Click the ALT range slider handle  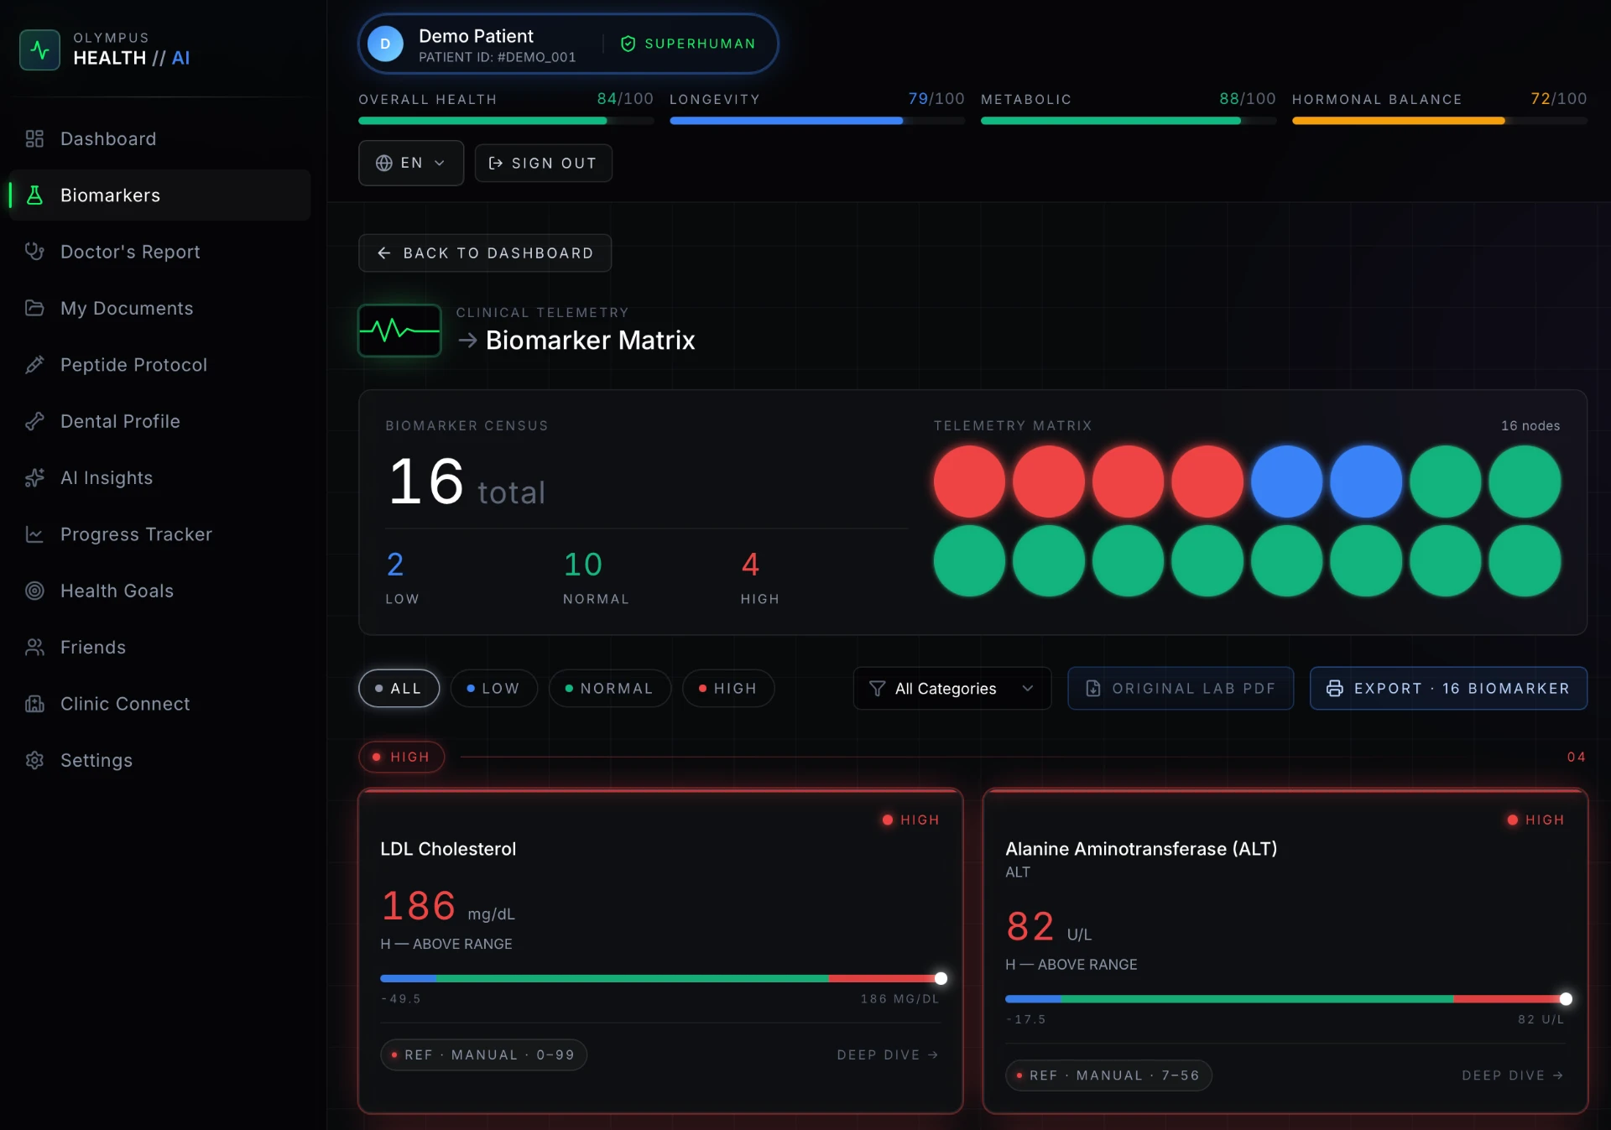pos(1566,998)
